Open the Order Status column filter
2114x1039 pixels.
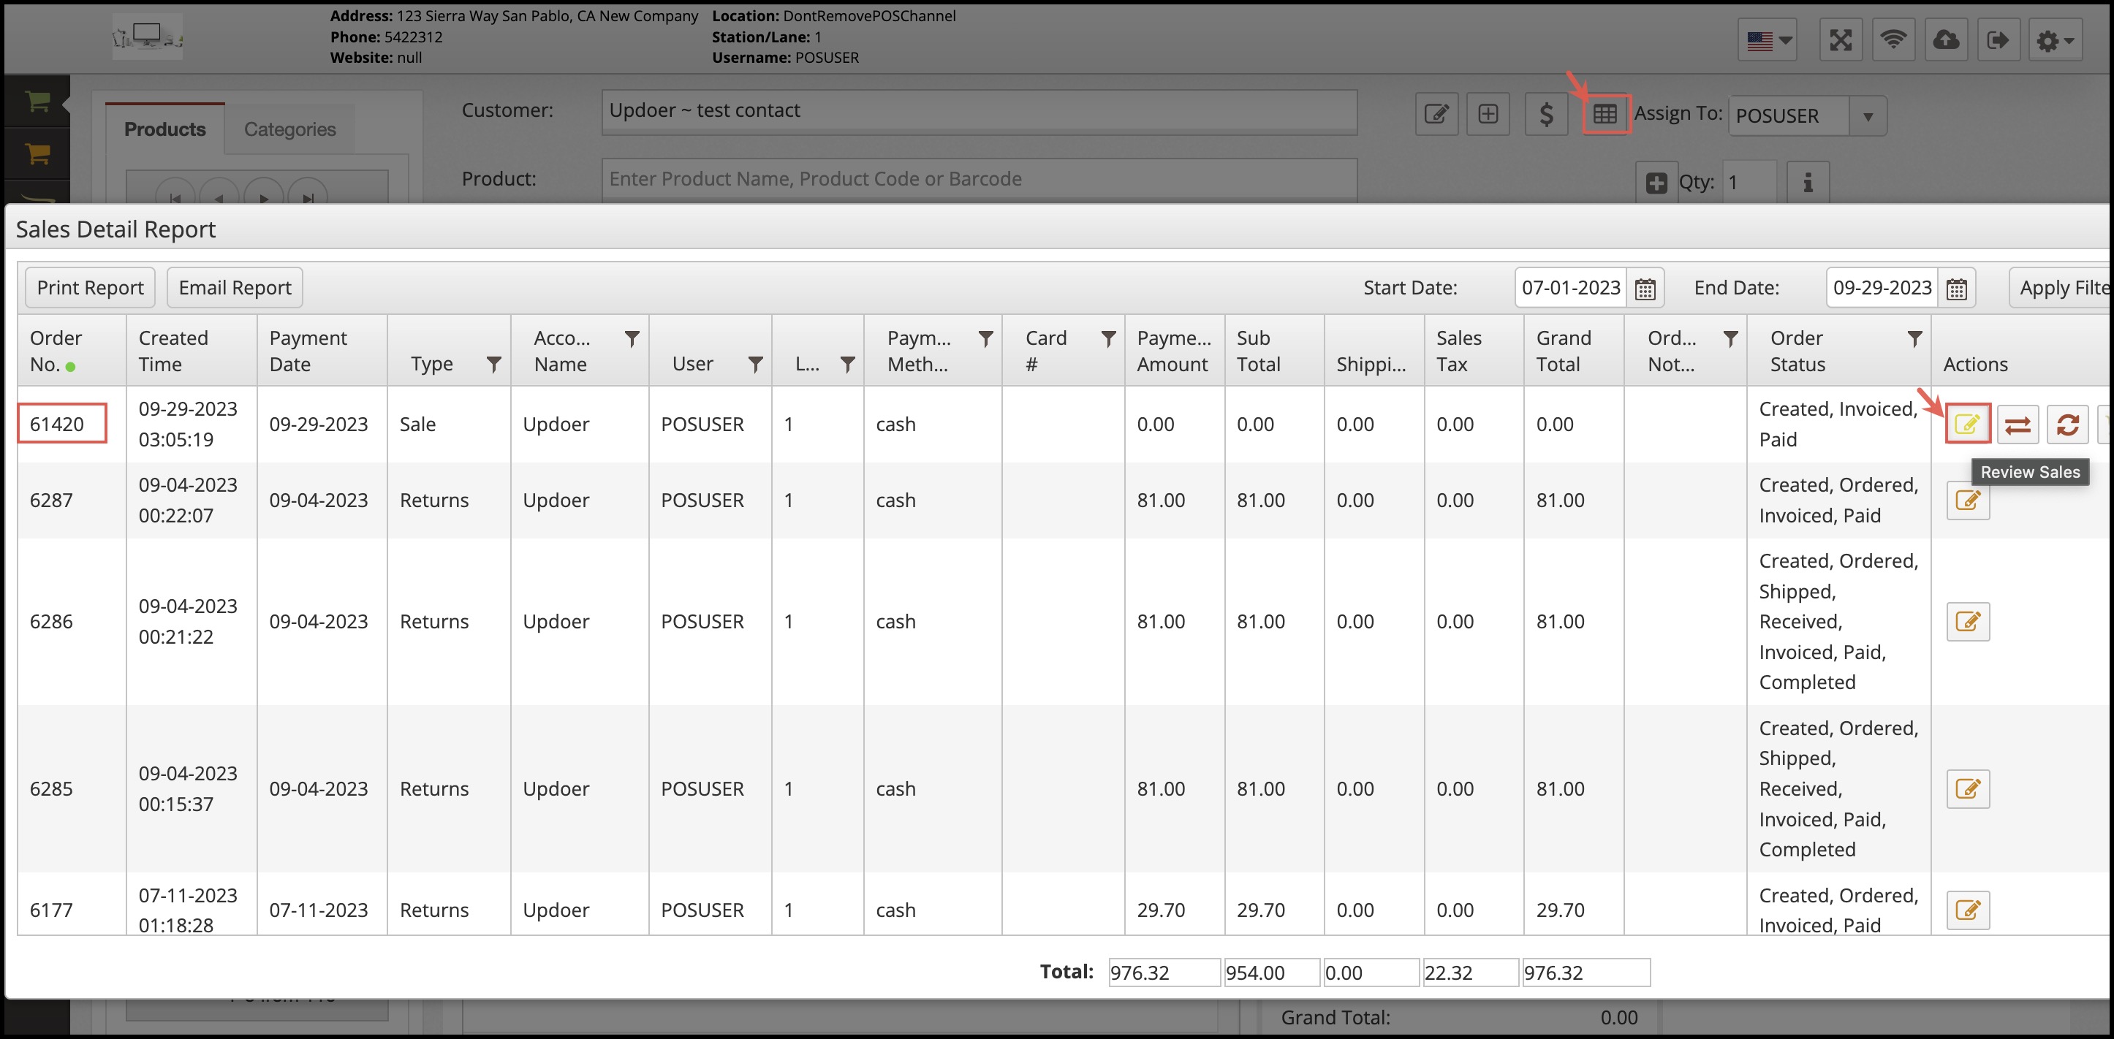click(1914, 339)
